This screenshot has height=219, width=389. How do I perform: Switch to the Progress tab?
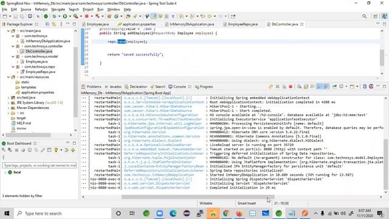(204, 86)
